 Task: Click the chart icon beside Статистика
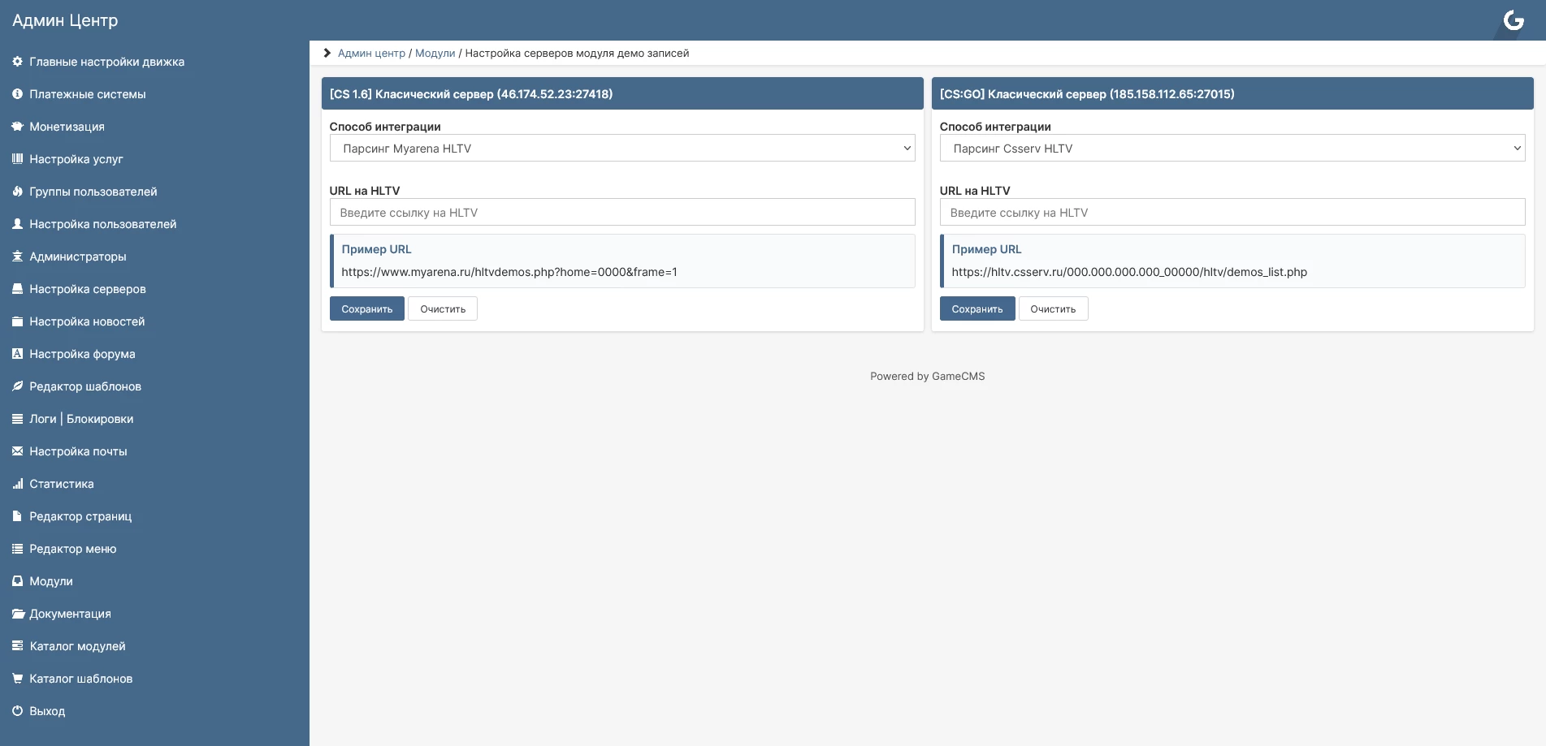(17, 484)
